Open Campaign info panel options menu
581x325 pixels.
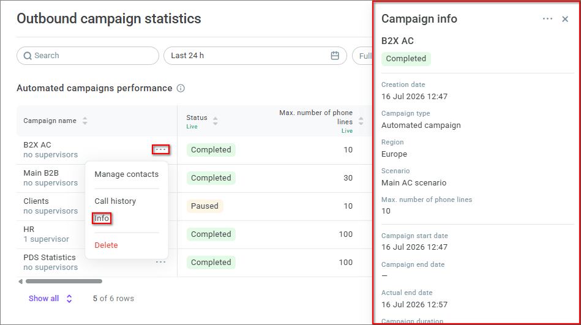pos(547,19)
